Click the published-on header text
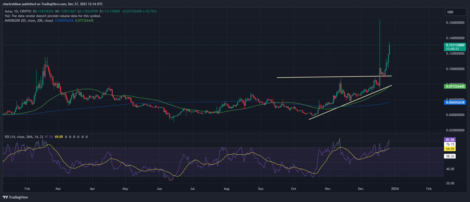The height and width of the screenshot is (202, 470). click(53, 4)
